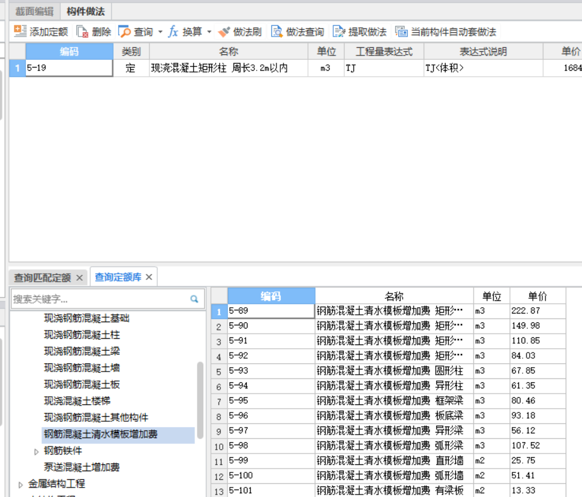582x497 pixels.
Task: Click row number 1 in upper table
Action: (18, 68)
